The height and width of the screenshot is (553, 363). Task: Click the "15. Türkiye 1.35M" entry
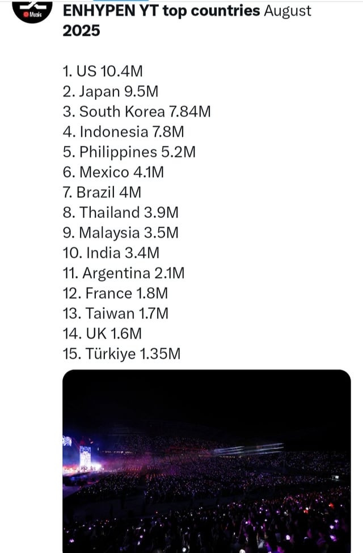tap(122, 354)
